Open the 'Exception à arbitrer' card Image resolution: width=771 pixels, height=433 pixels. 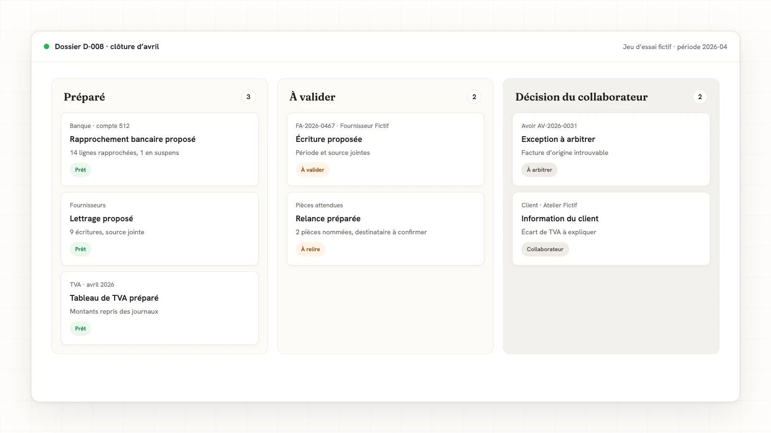pos(611,149)
